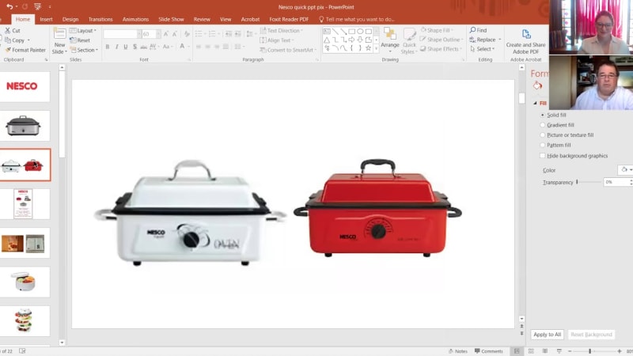The image size is (633, 356).
Task: Open the Insert ribbon tab
Action: [46, 19]
